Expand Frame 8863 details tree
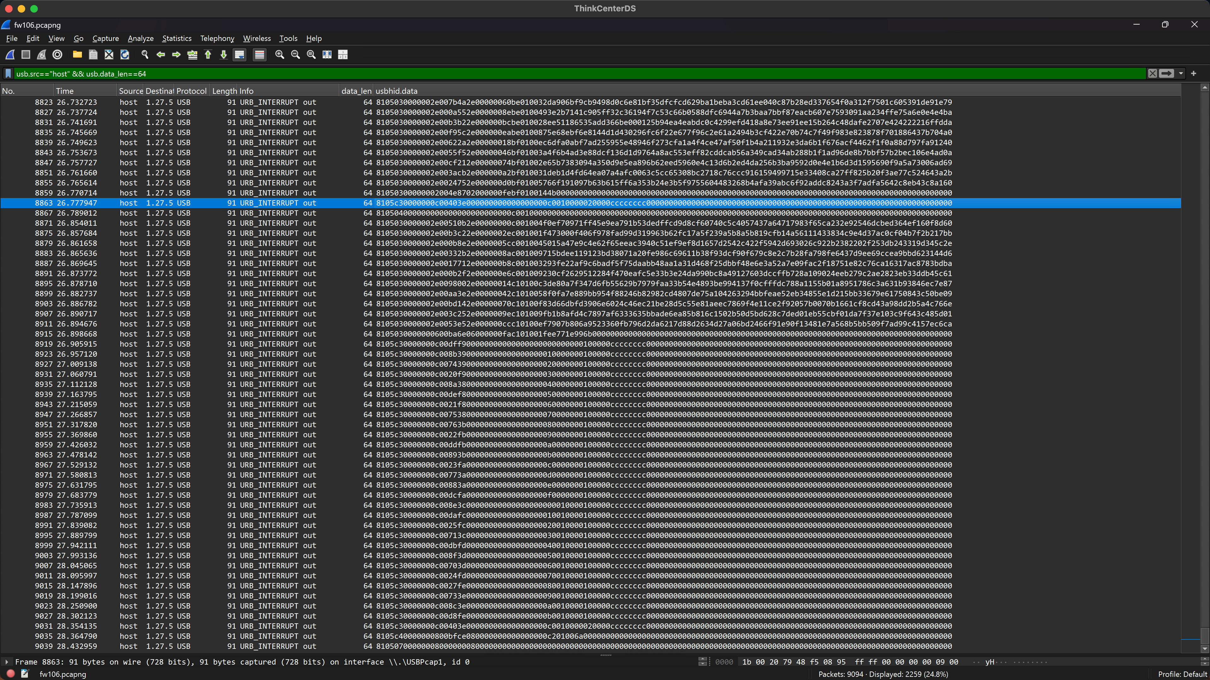Screen dimensions: 1210x680 coord(7,662)
